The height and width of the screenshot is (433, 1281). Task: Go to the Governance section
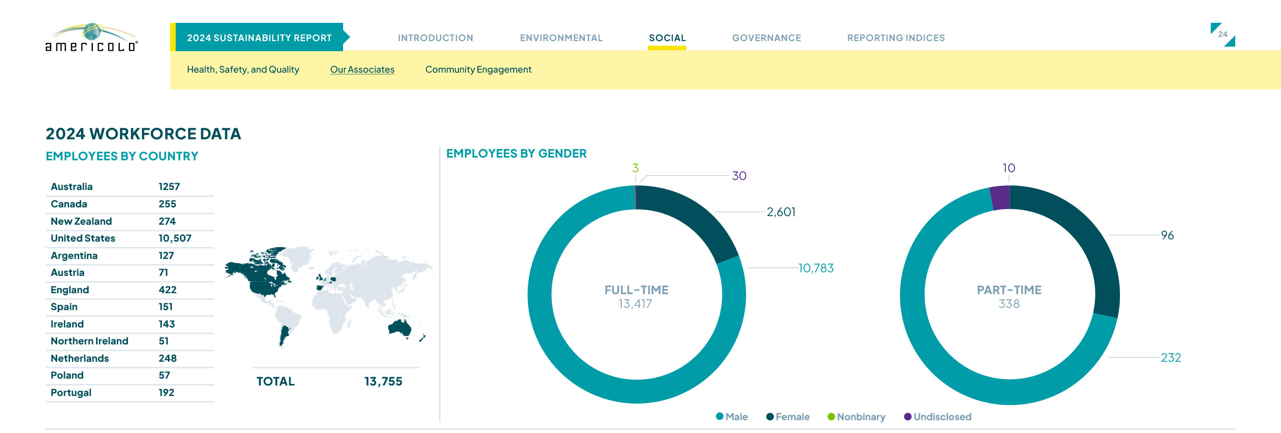click(x=766, y=38)
